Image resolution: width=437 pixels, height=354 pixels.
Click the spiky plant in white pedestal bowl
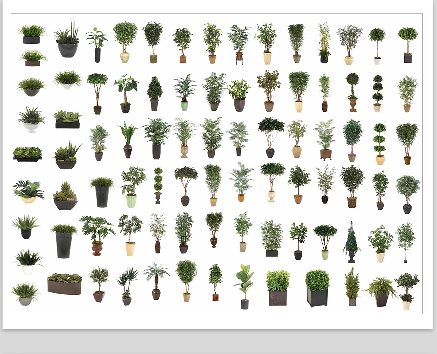pos(31,119)
